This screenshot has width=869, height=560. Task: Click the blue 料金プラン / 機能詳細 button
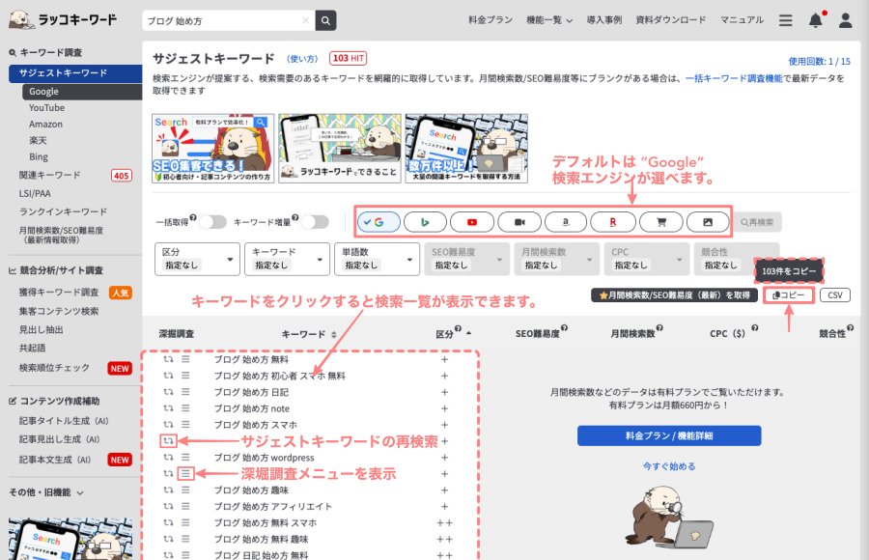669,435
